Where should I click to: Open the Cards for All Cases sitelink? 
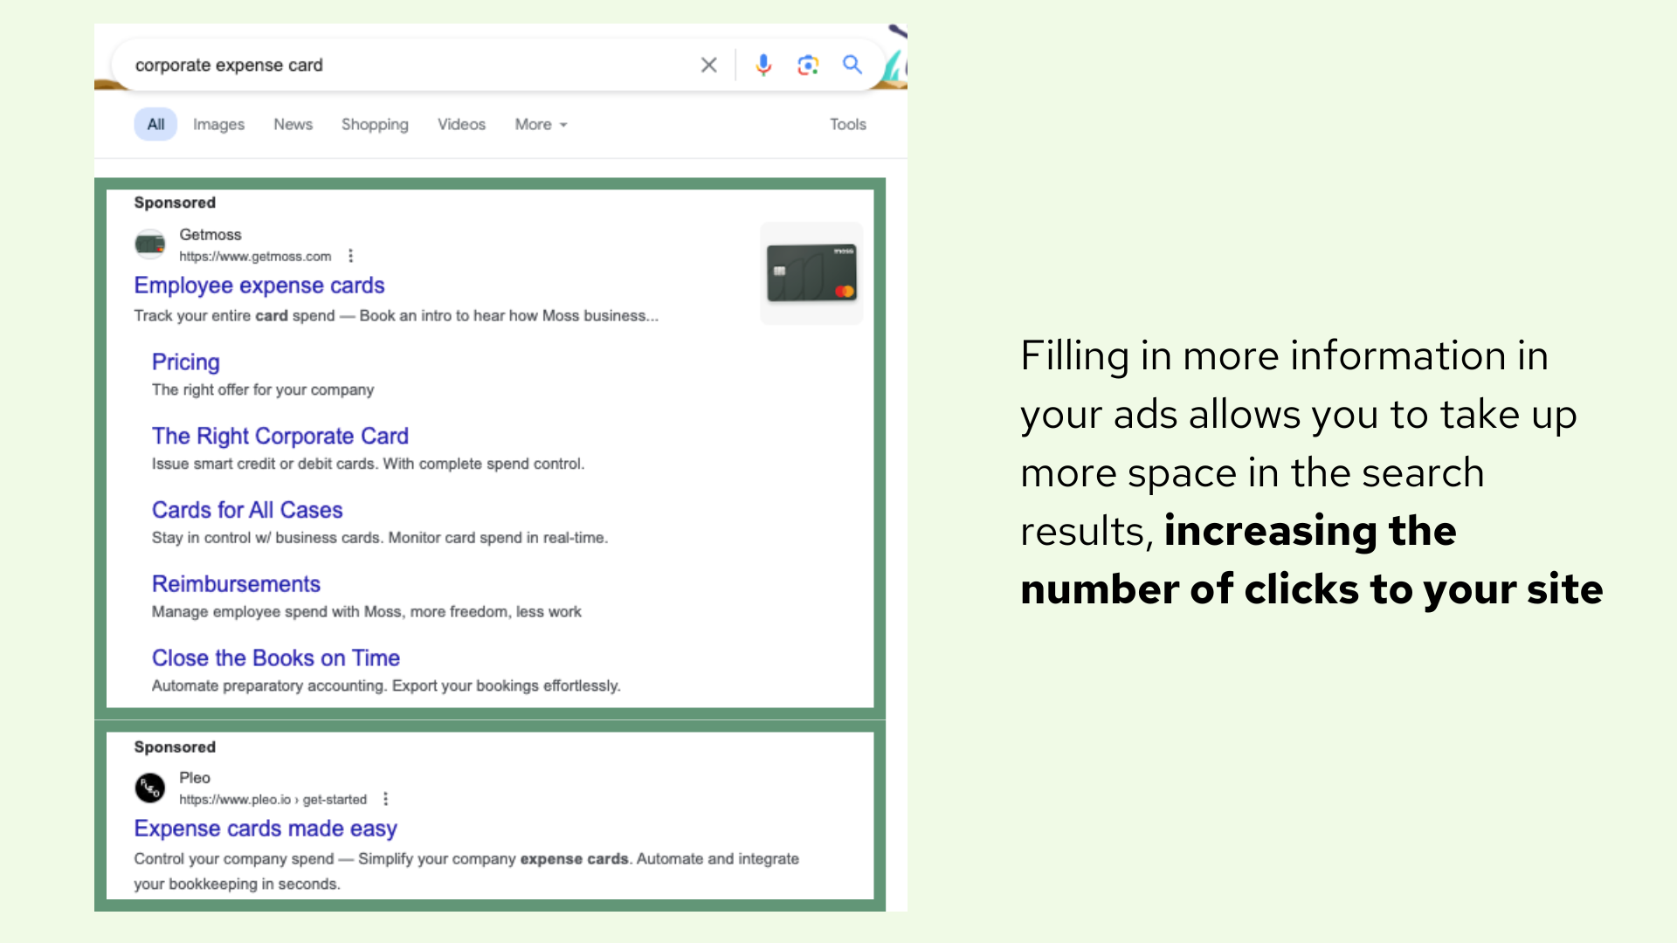click(x=247, y=510)
